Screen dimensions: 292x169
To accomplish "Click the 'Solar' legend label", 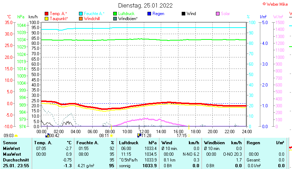I will (x=225, y=14).
